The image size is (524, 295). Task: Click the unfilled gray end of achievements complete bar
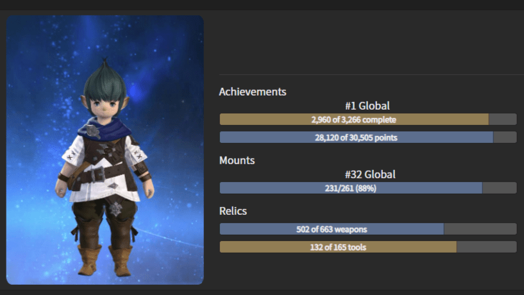(x=503, y=119)
